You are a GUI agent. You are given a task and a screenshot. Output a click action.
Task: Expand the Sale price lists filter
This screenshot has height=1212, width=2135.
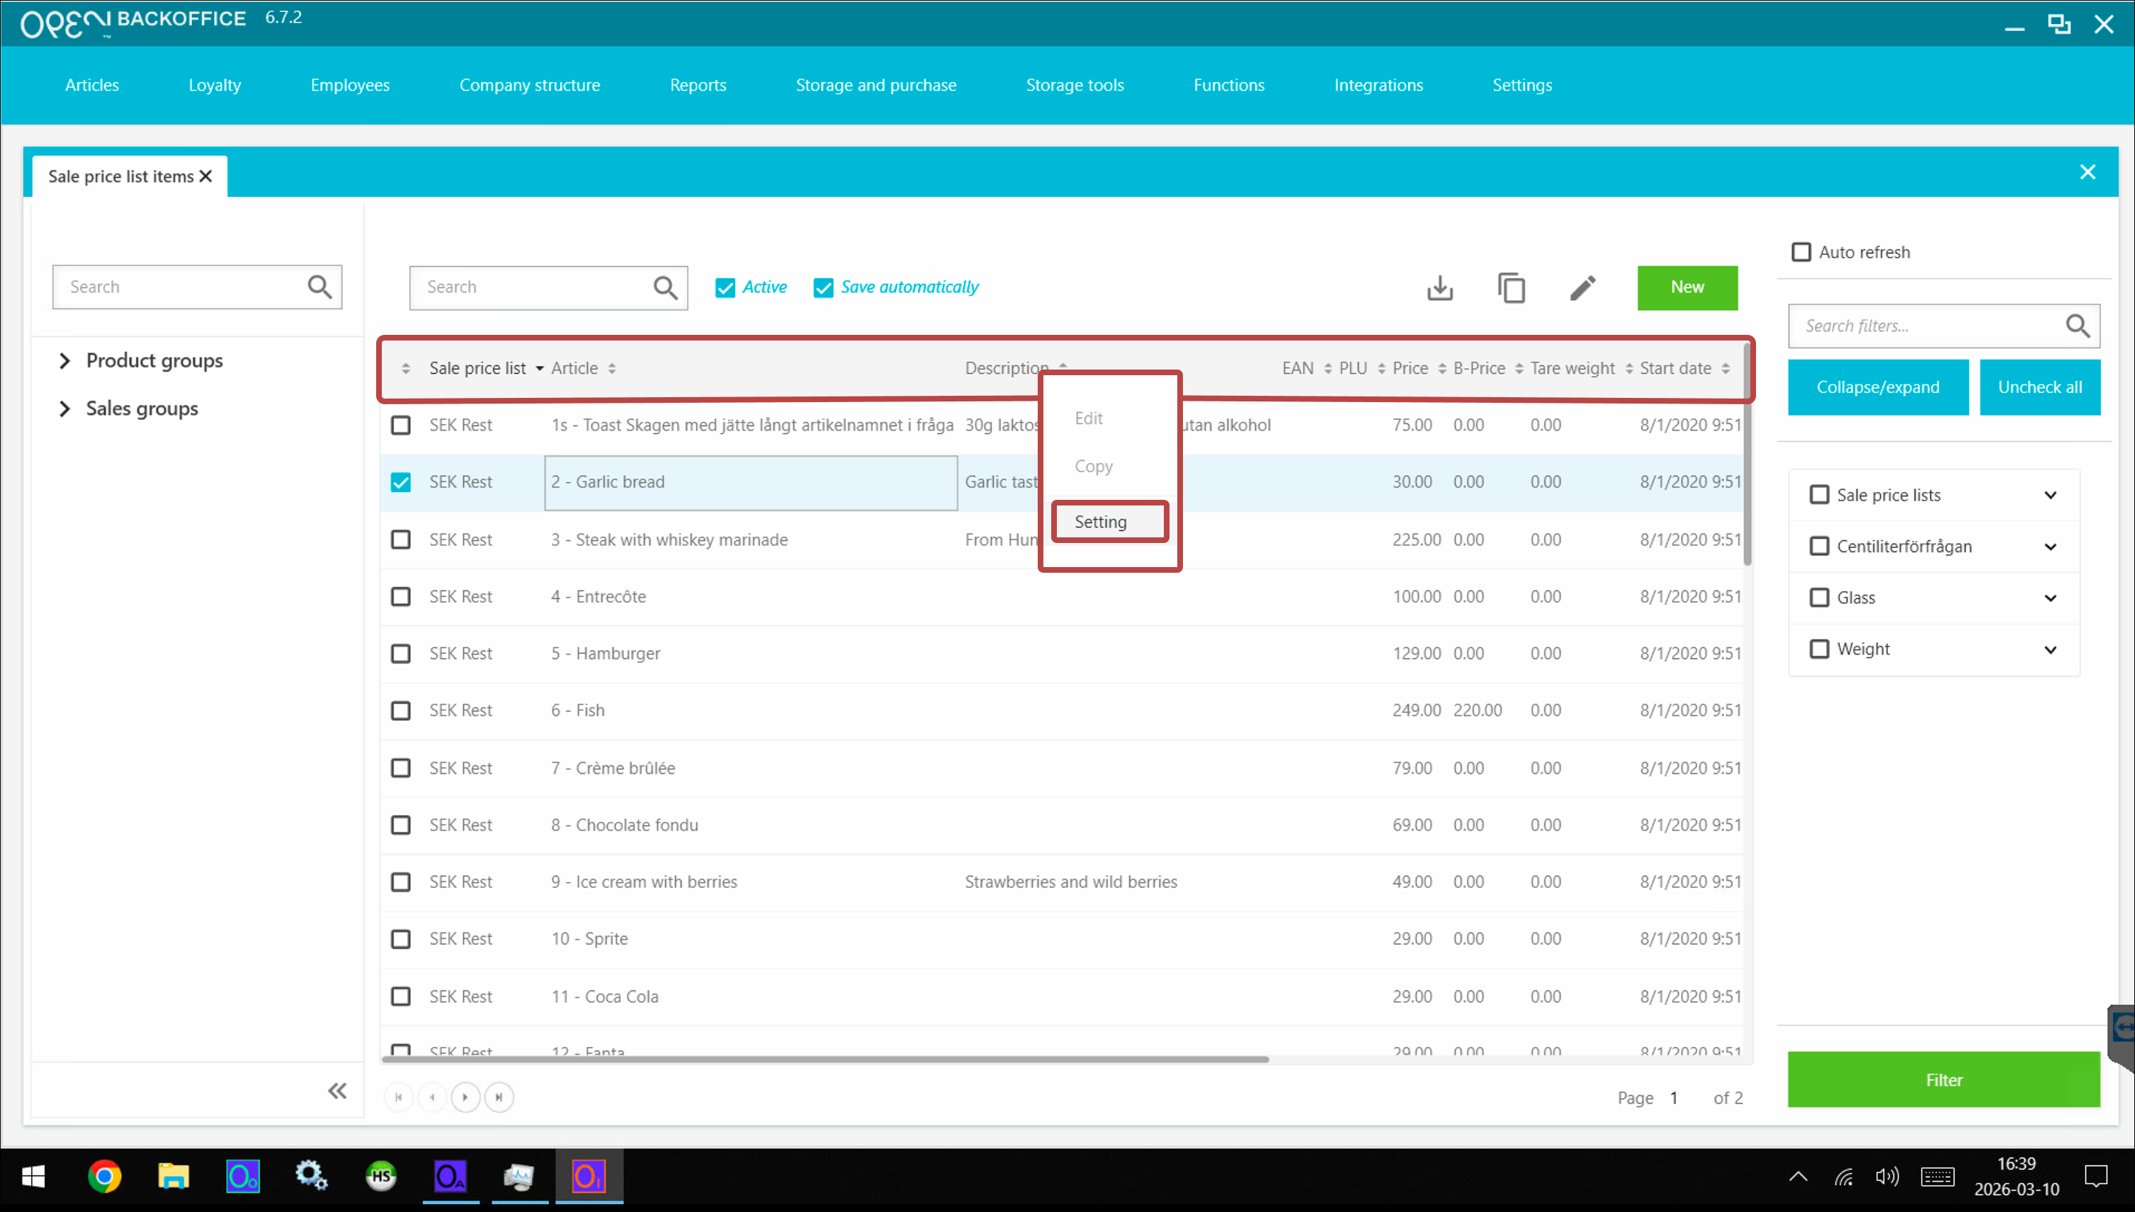[x=2050, y=496]
